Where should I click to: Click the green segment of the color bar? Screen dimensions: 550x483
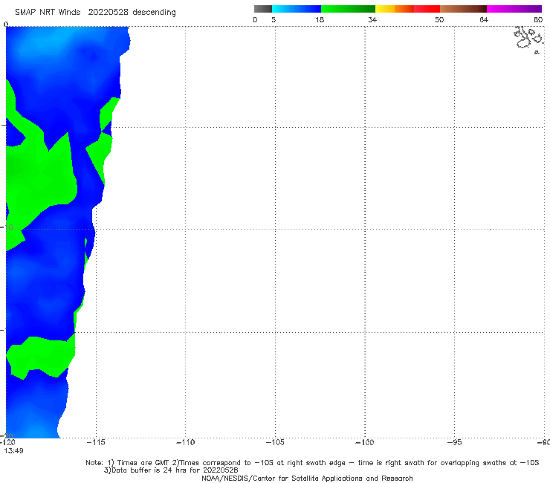pos(348,9)
